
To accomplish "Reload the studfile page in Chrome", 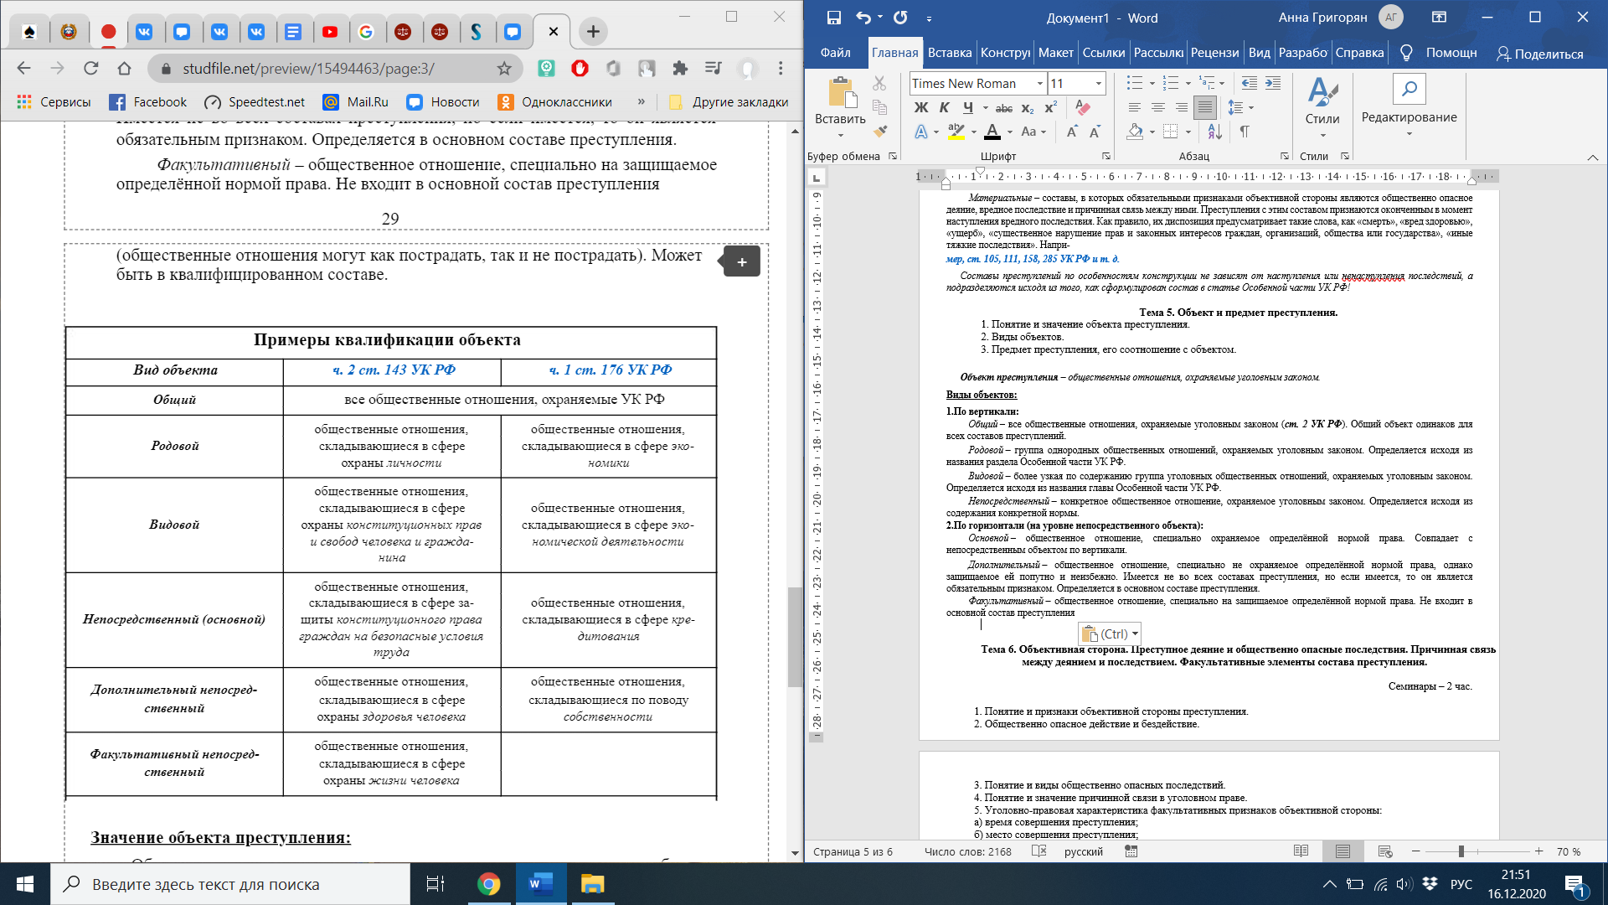I will coord(90,69).
